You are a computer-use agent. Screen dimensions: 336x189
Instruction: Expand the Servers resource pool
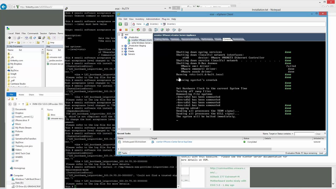point(122,54)
